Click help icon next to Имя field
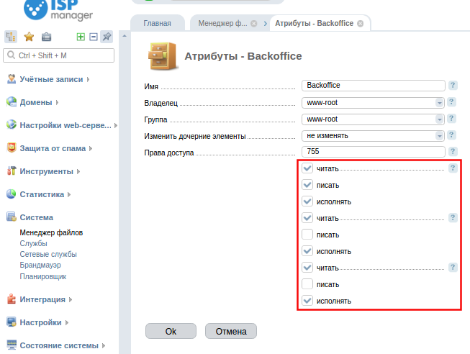Image resolution: width=470 pixels, height=354 pixels. [453, 86]
